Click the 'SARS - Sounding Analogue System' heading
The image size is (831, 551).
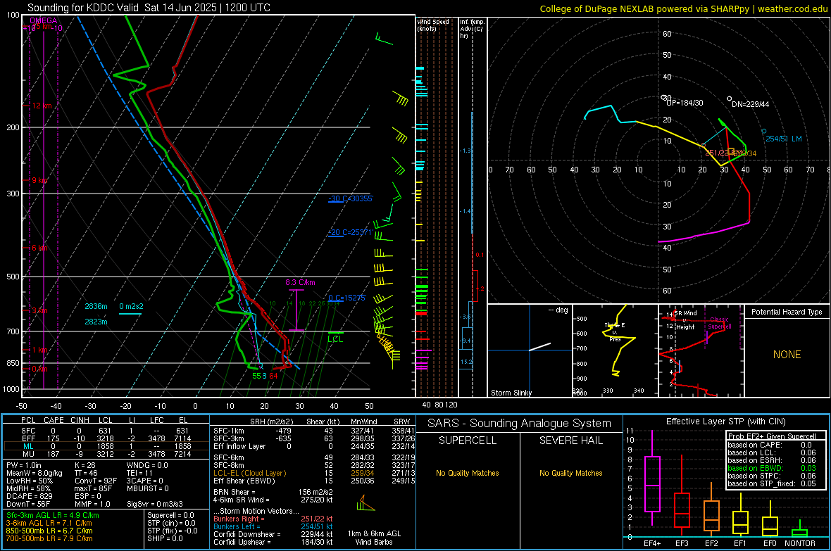tap(520, 424)
